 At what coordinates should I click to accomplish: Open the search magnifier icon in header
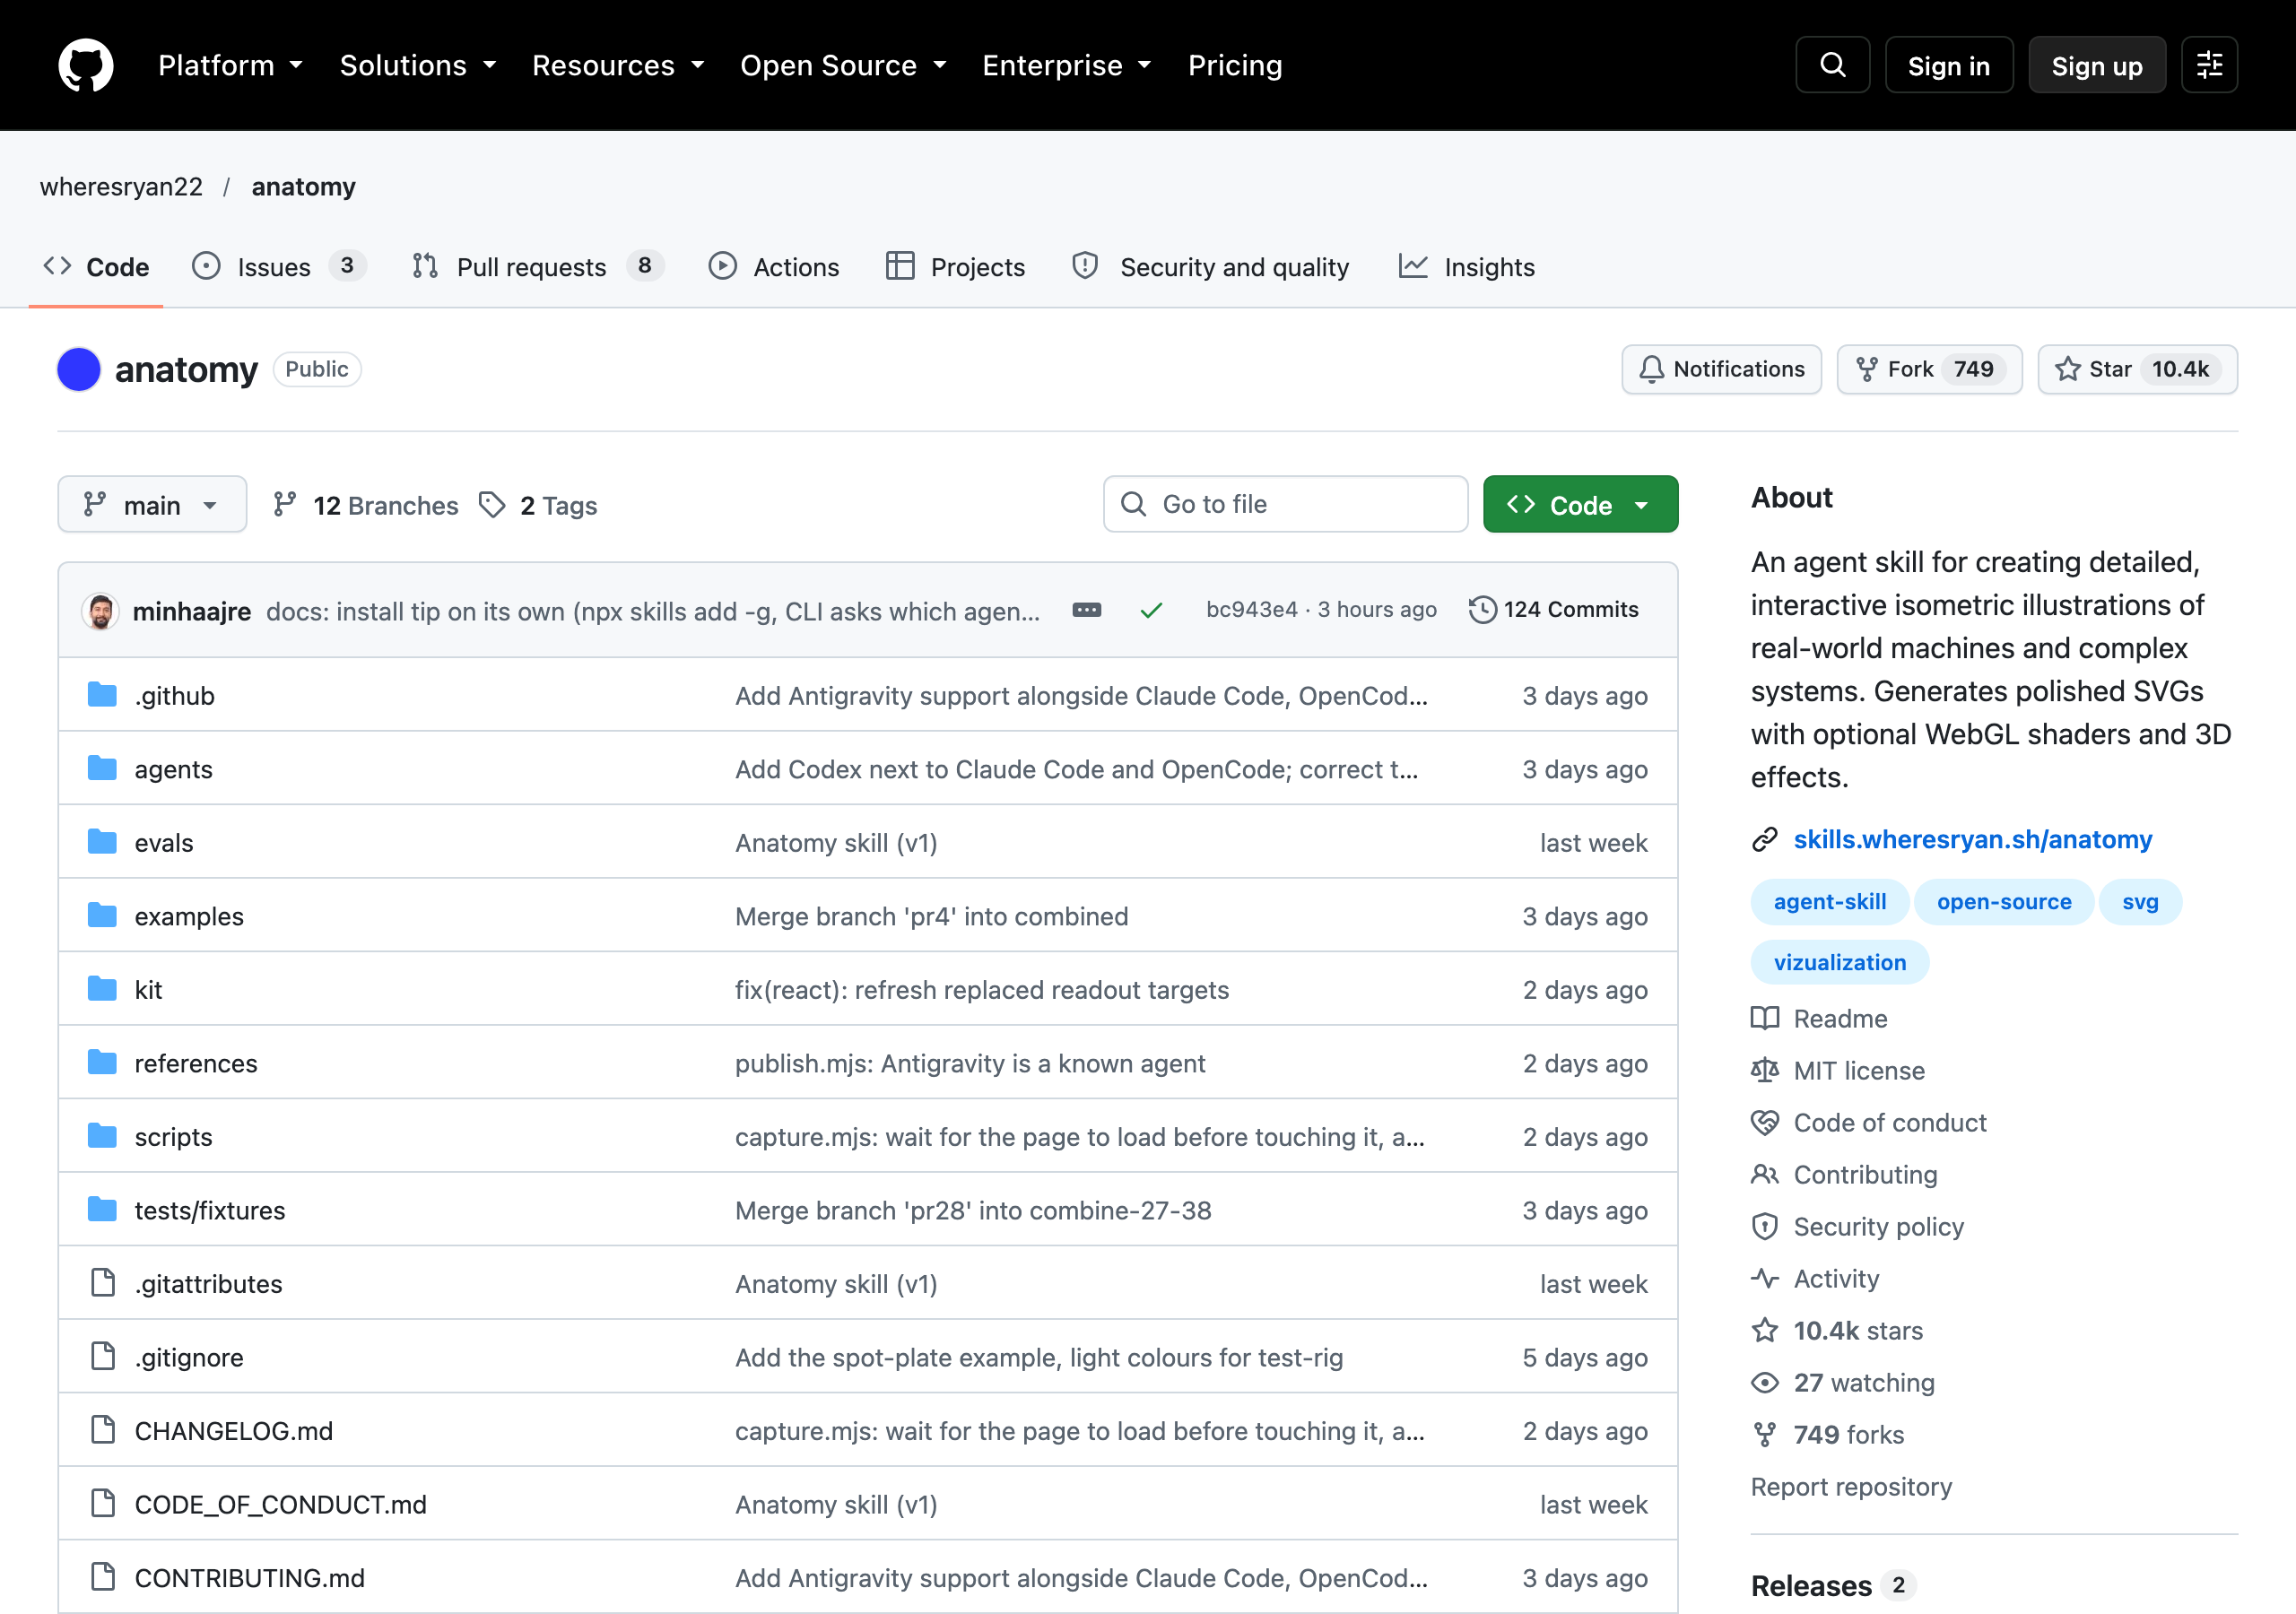1832,66
